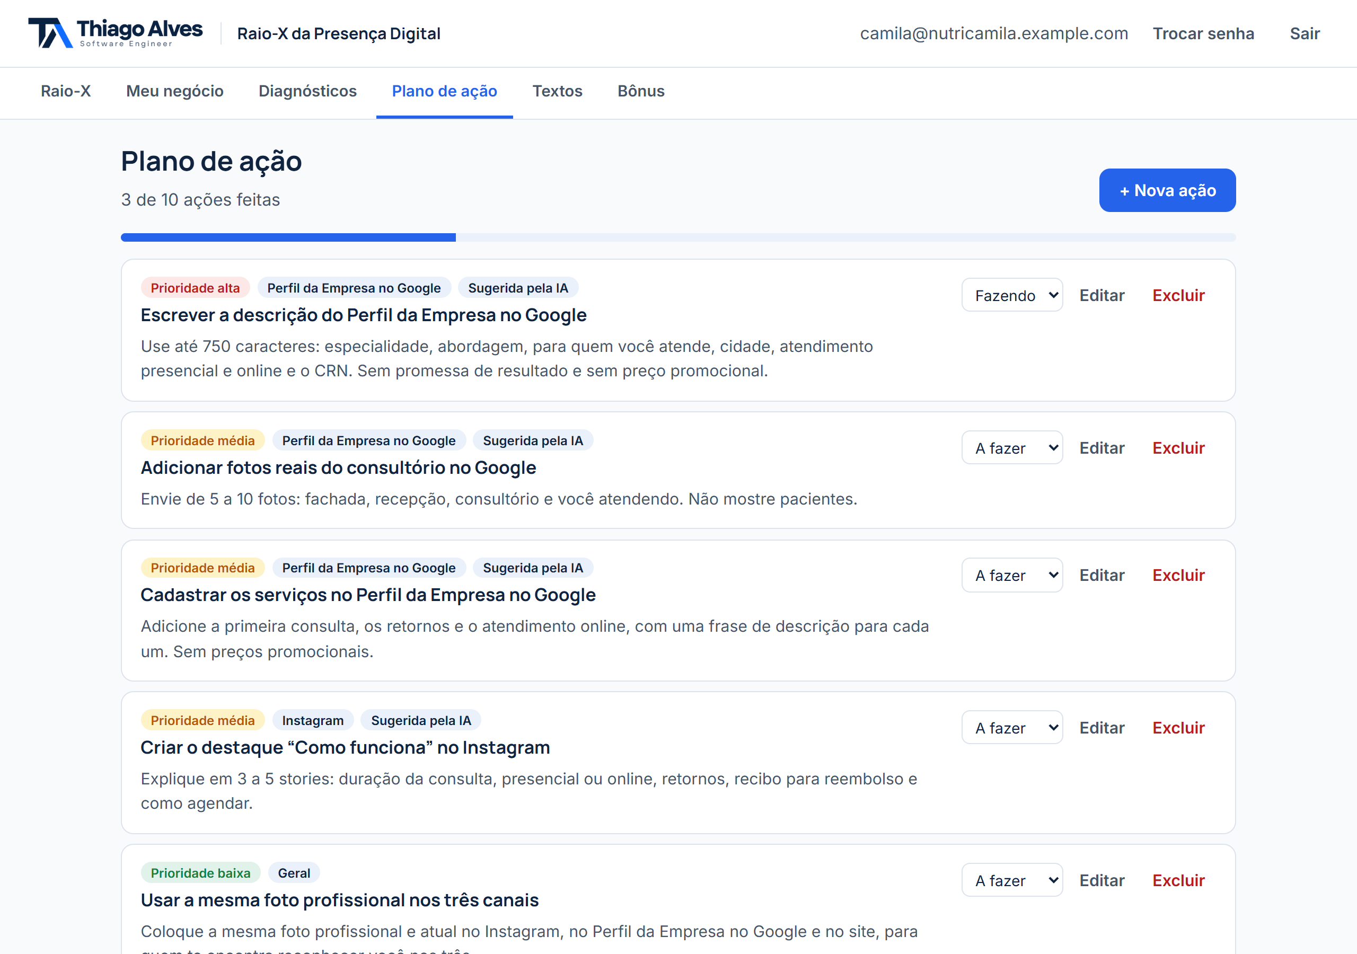The image size is (1357, 954).
Task: Log out with the Sair link
Action: (1305, 34)
